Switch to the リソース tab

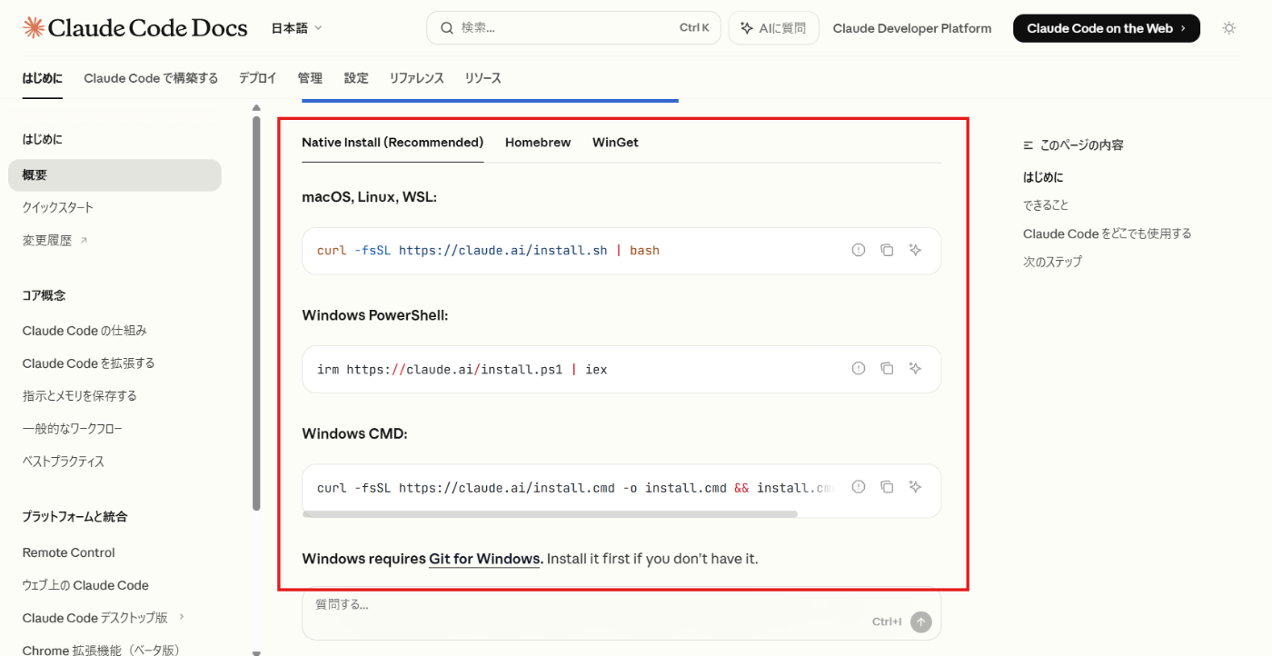(482, 78)
